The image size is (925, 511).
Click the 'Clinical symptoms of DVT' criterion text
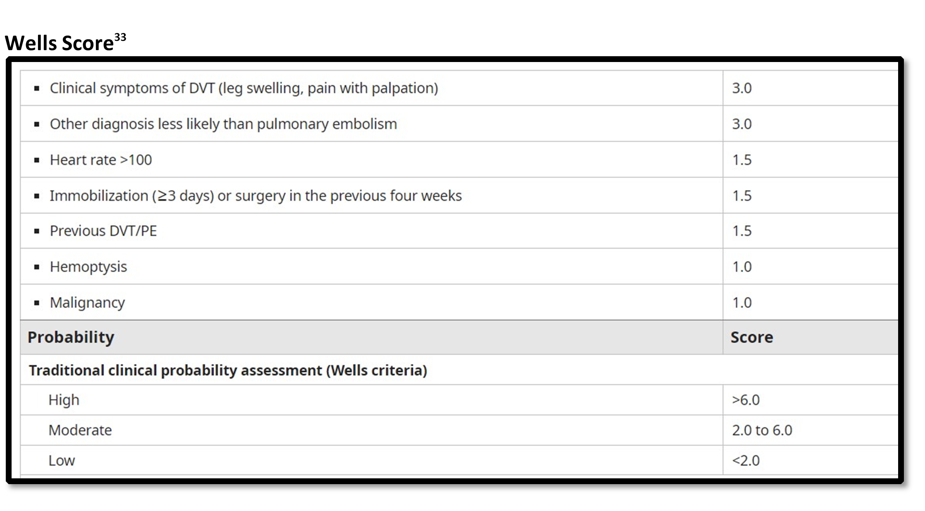pos(244,88)
